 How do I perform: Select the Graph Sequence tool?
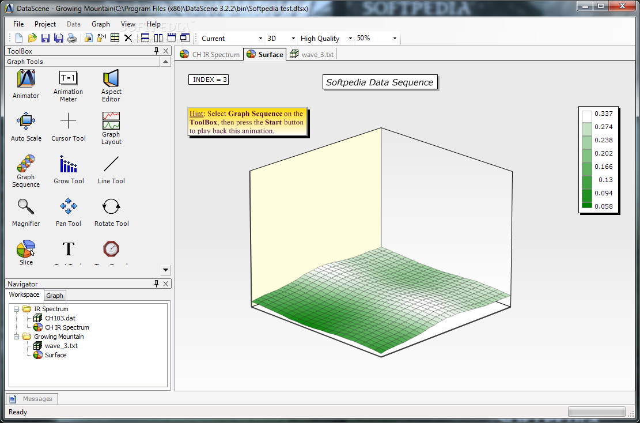(x=26, y=171)
